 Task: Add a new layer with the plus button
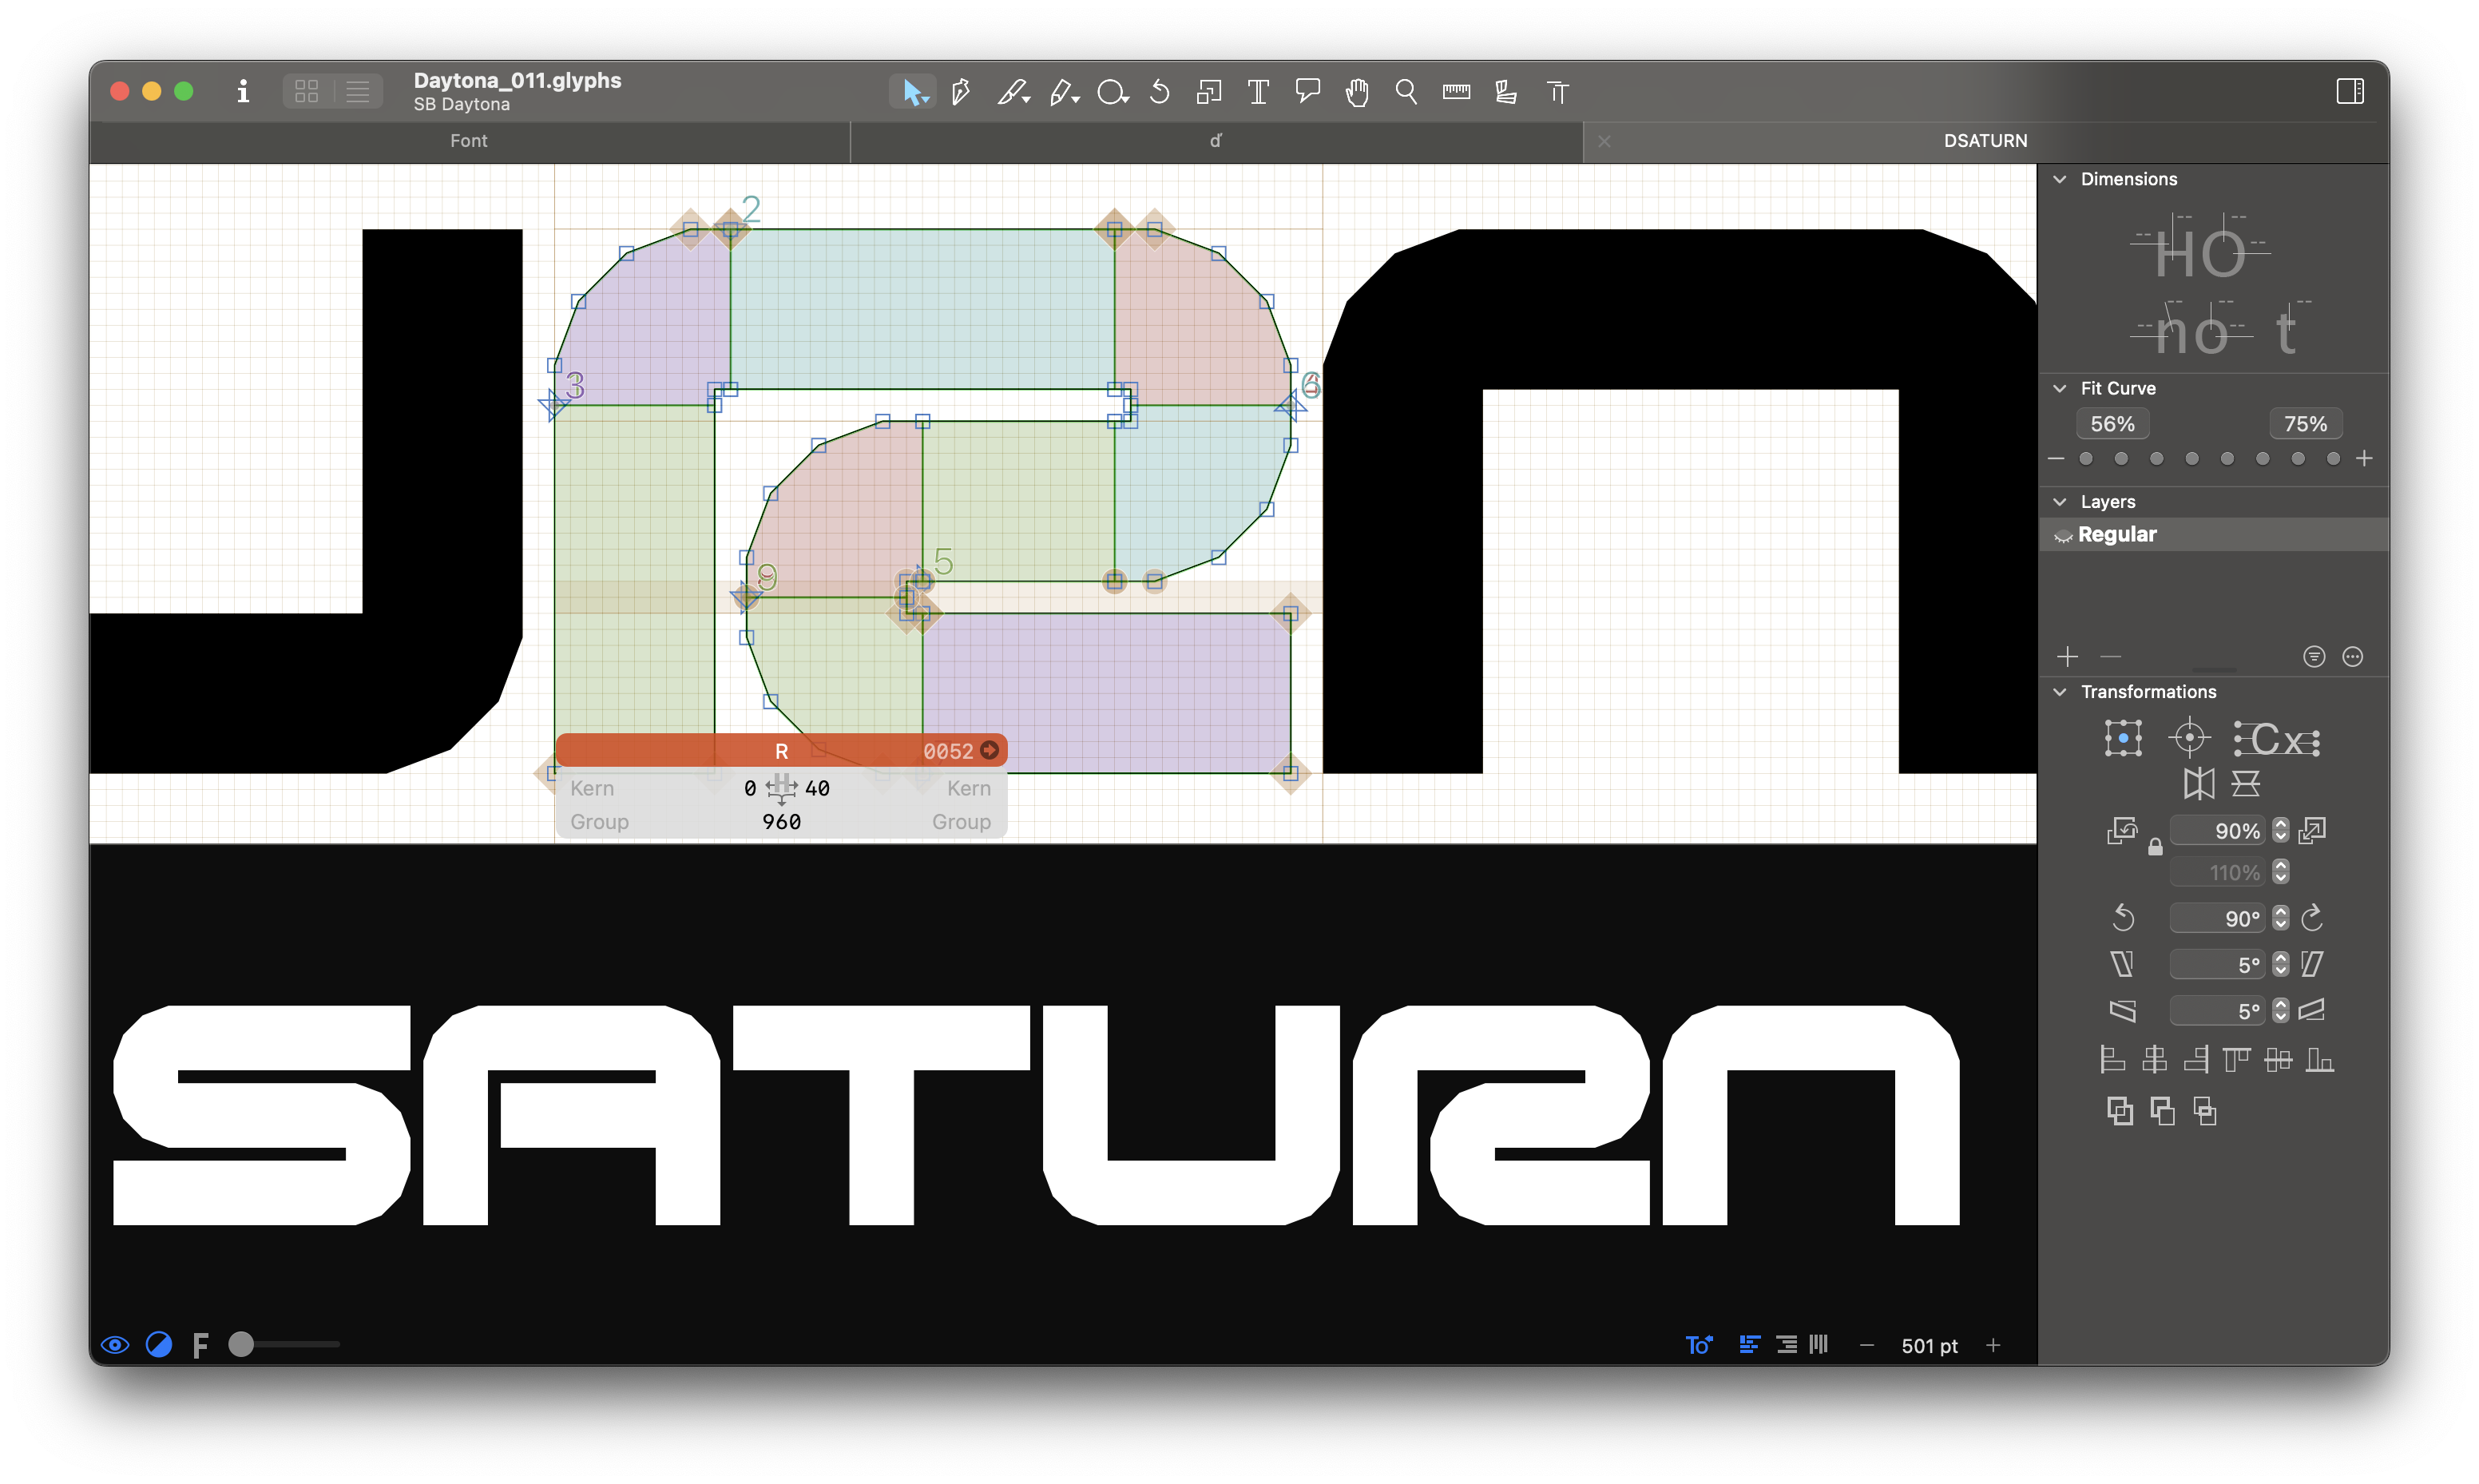coord(2067,656)
